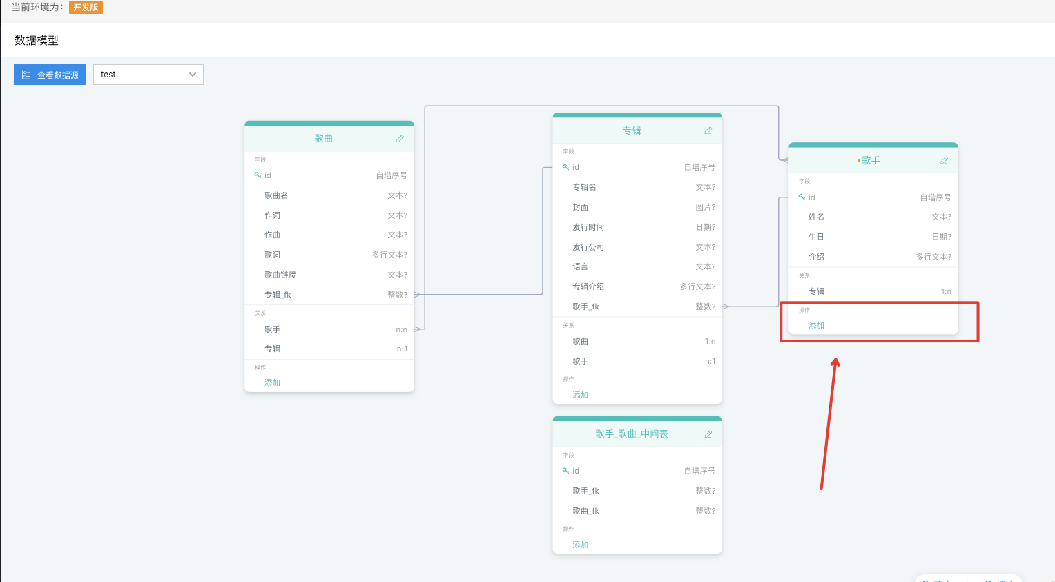
Task: Open the test data source dropdown
Action: pyautogui.click(x=148, y=75)
